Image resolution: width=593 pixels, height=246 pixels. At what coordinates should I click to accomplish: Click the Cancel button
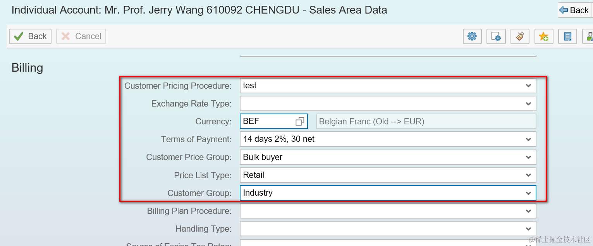pyautogui.click(x=81, y=36)
